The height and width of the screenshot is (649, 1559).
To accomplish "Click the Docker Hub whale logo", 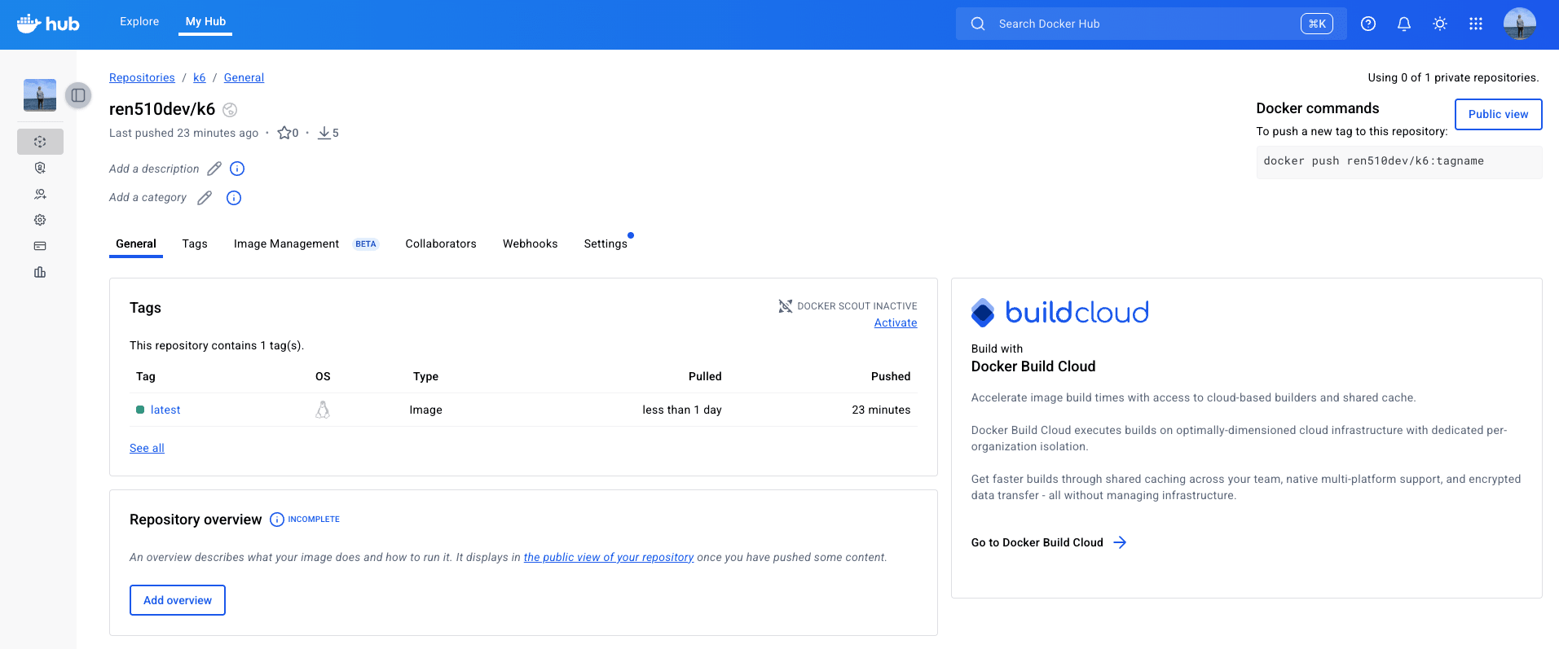I will pyautogui.click(x=48, y=24).
